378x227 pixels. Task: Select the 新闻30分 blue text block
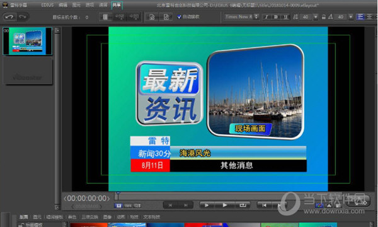pyautogui.click(x=150, y=153)
